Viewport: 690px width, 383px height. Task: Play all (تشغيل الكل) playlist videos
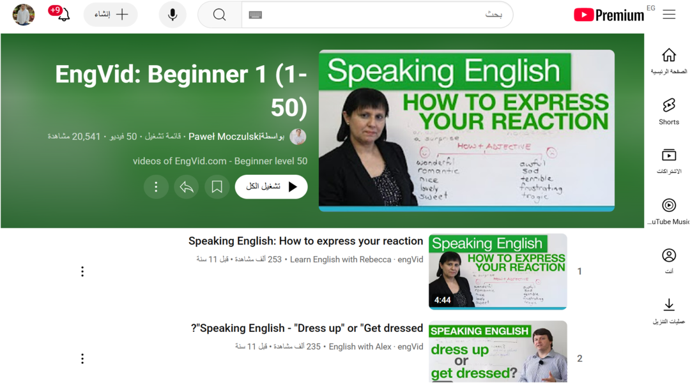click(271, 187)
